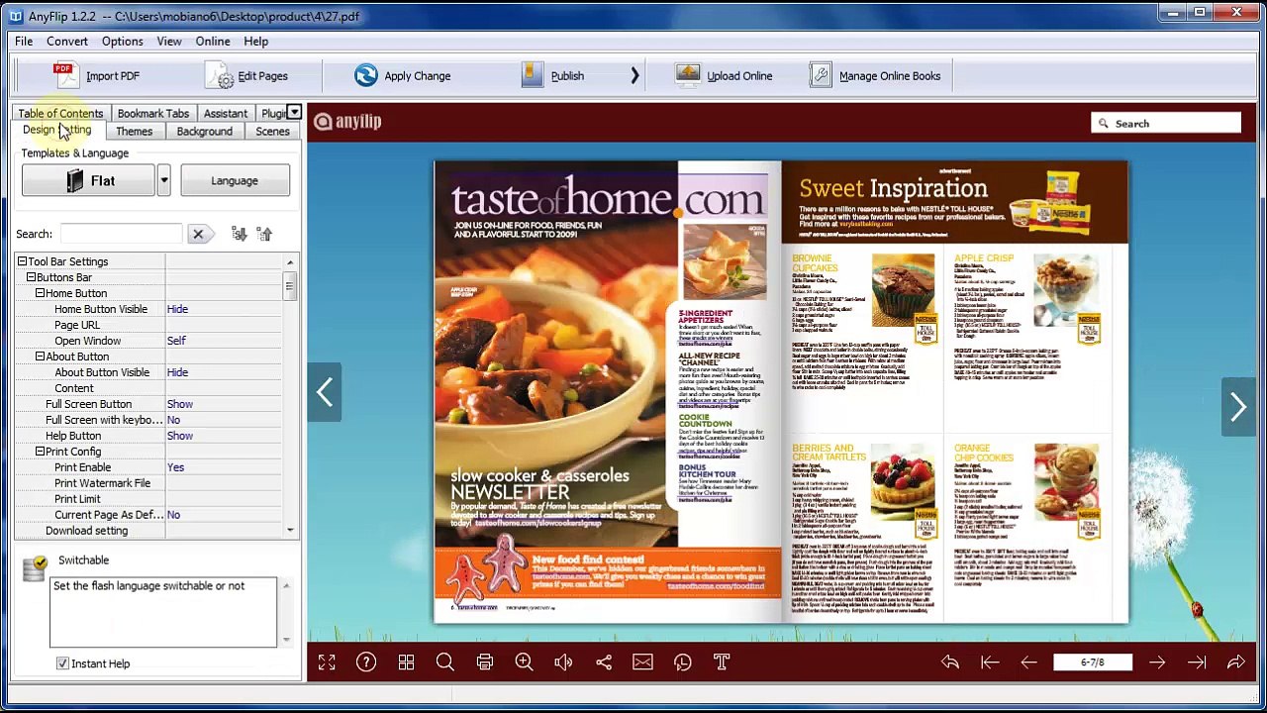Open help question-mark icon in viewer
Screen dimensions: 1267x713
(x=366, y=662)
